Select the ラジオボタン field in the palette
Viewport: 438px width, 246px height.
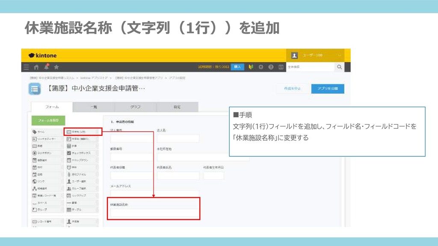[48, 153]
